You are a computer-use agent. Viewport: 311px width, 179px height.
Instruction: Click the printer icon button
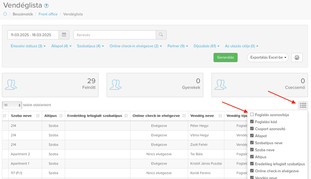pyautogui.click(x=297, y=58)
